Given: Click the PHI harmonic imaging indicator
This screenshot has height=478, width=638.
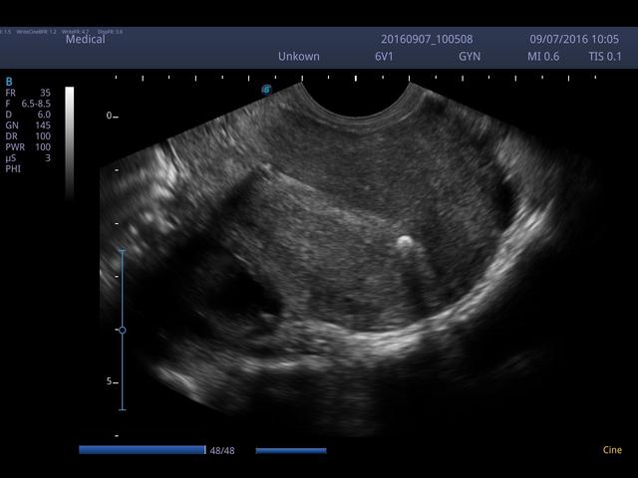Looking at the screenshot, I should [13, 169].
